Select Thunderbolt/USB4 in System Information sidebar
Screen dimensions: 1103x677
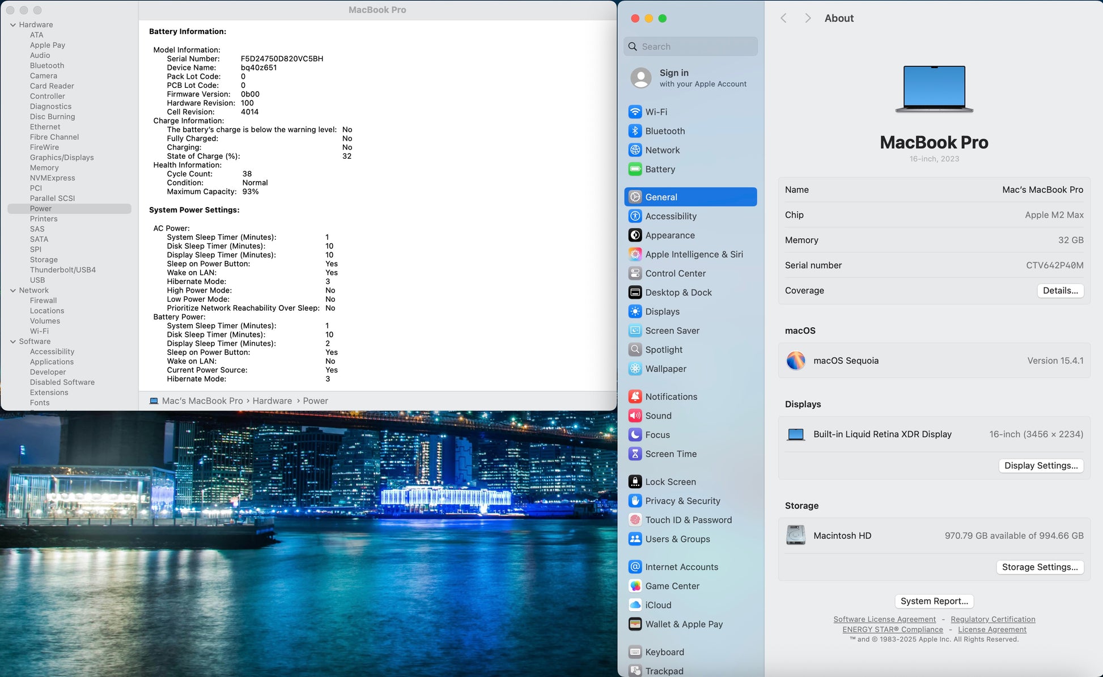coord(62,270)
